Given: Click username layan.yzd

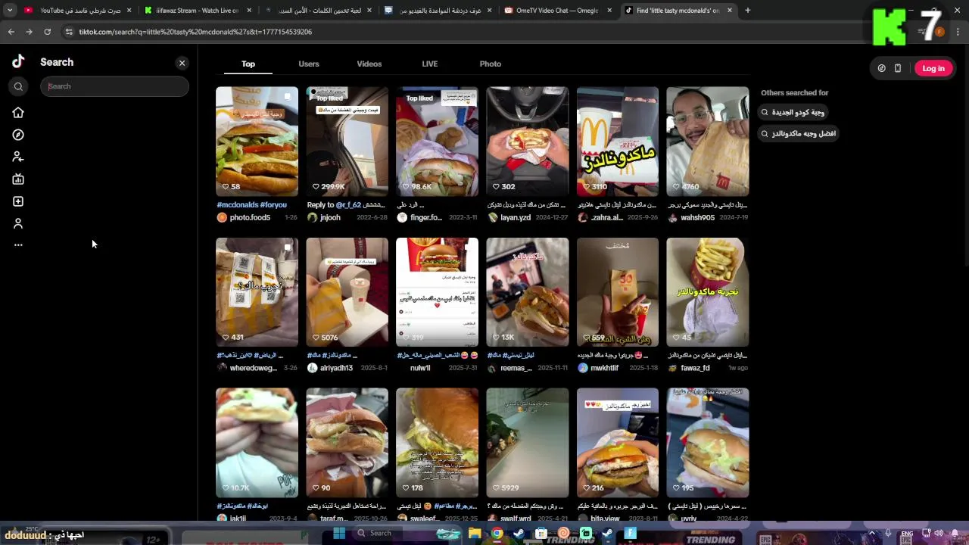Looking at the screenshot, I should 516,218.
